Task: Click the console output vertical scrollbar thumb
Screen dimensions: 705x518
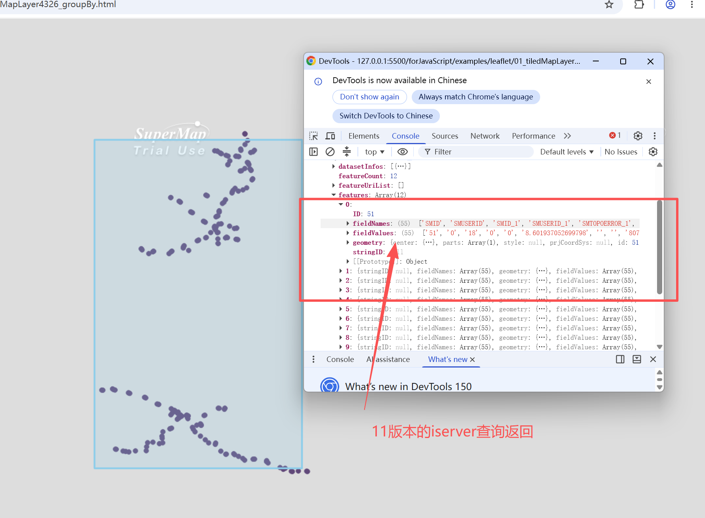Action: coord(659,247)
